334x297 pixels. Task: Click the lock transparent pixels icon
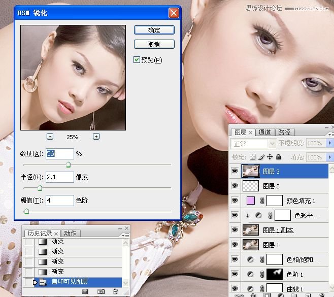pos(252,157)
